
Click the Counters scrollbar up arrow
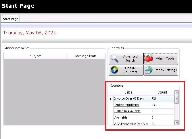[177, 93]
